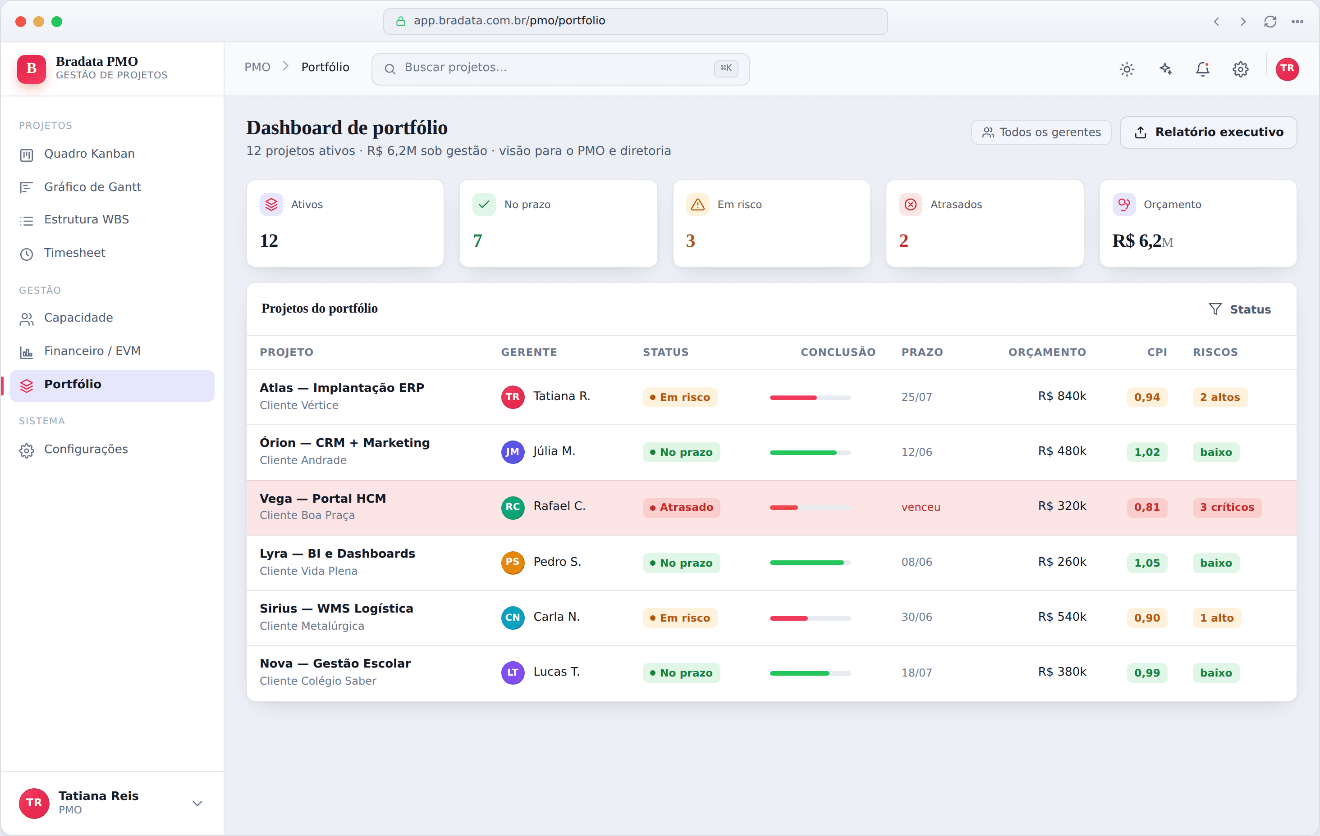Click Vega row completion progress bar
The image size is (1320, 836).
coord(810,508)
